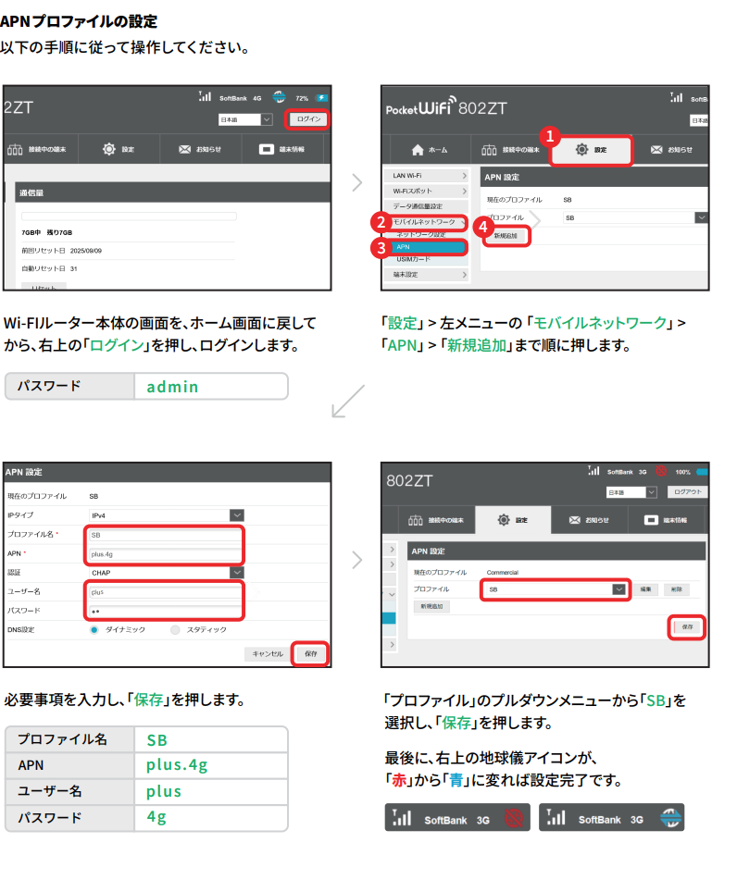737x892 pixels.
Task: Click the 削除 button
Action: point(676,589)
